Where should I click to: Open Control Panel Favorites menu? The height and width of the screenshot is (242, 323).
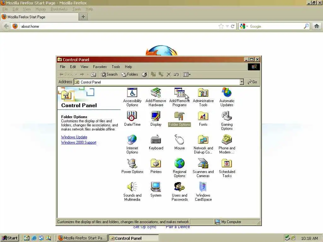coord(100,67)
